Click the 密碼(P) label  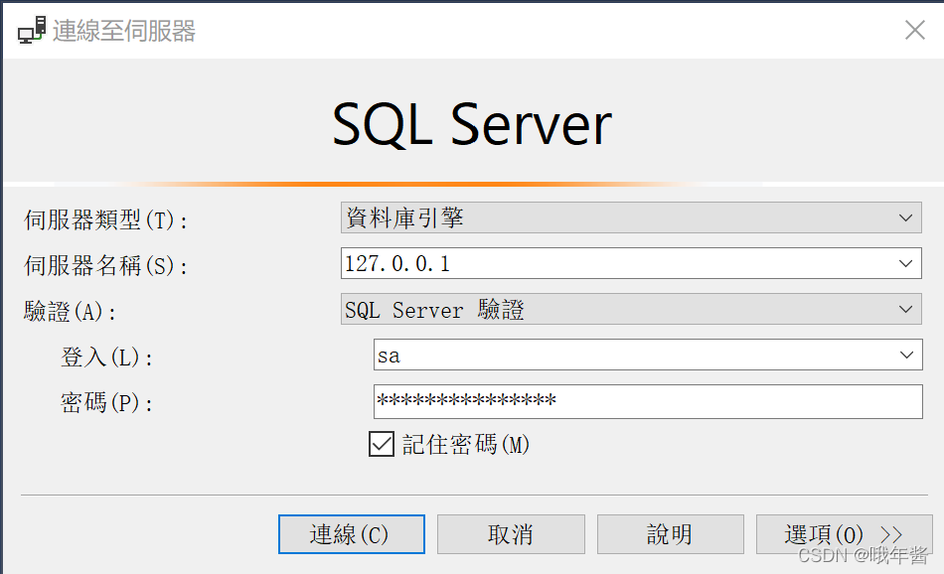pos(106,402)
